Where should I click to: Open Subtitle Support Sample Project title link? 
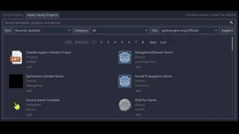(49, 52)
